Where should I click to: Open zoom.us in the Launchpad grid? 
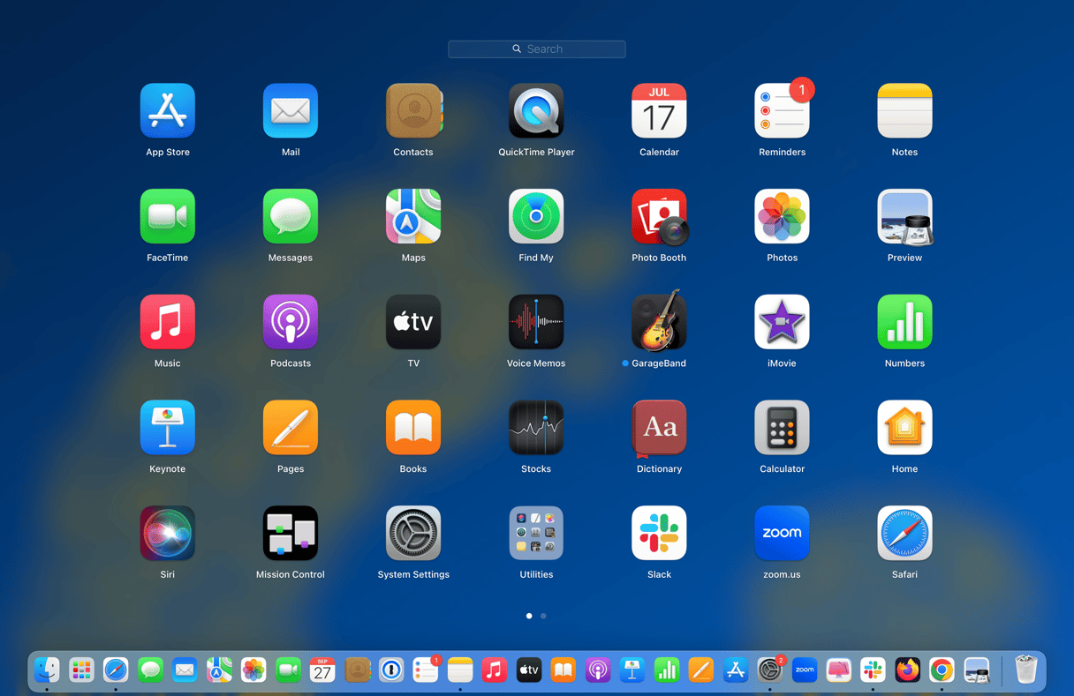pos(782,533)
